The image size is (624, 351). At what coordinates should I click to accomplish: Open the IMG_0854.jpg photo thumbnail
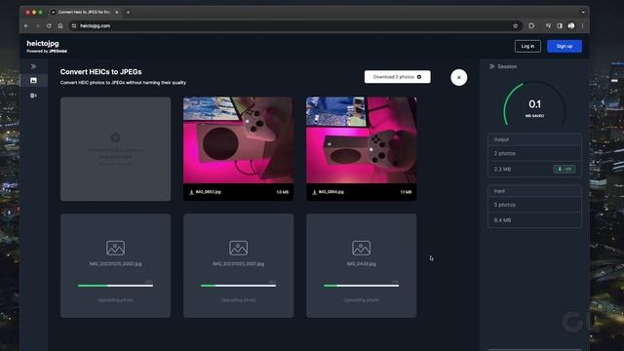click(x=362, y=140)
